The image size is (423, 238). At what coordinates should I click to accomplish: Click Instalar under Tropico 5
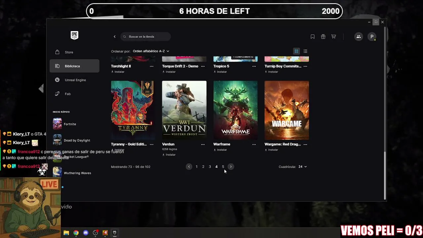(x=220, y=72)
